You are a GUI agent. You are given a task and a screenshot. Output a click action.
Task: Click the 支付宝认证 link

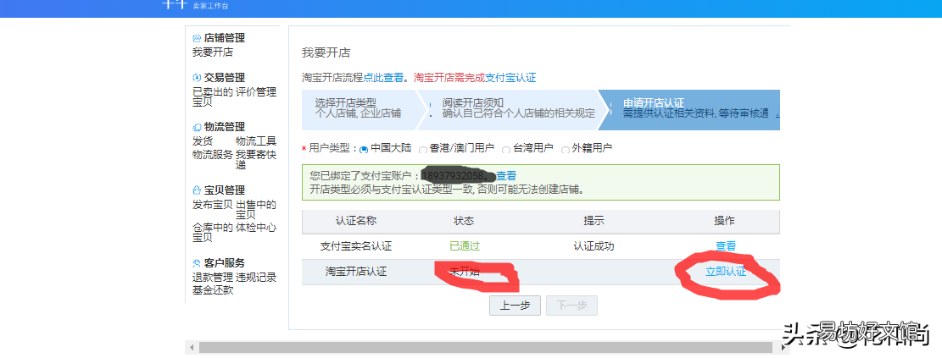tap(510, 78)
